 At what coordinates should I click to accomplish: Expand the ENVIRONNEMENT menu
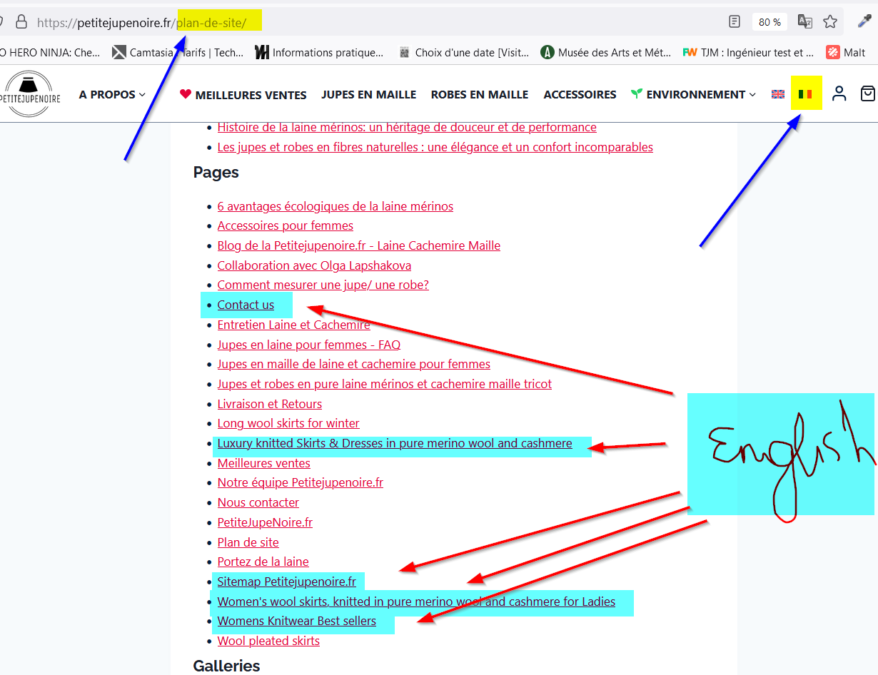pyautogui.click(x=693, y=94)
